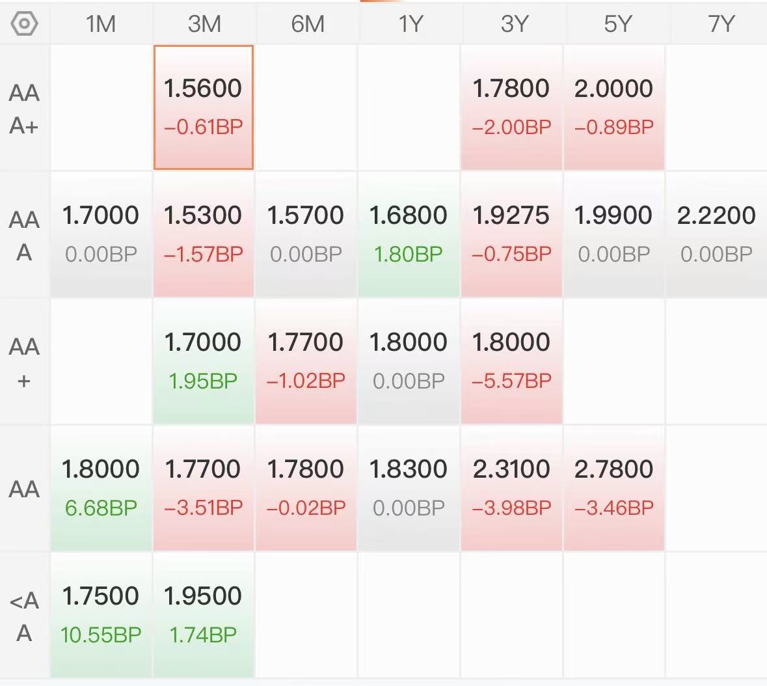Click the 7Y tenor column header
The image size is (767, 686).
pos(720,24)
